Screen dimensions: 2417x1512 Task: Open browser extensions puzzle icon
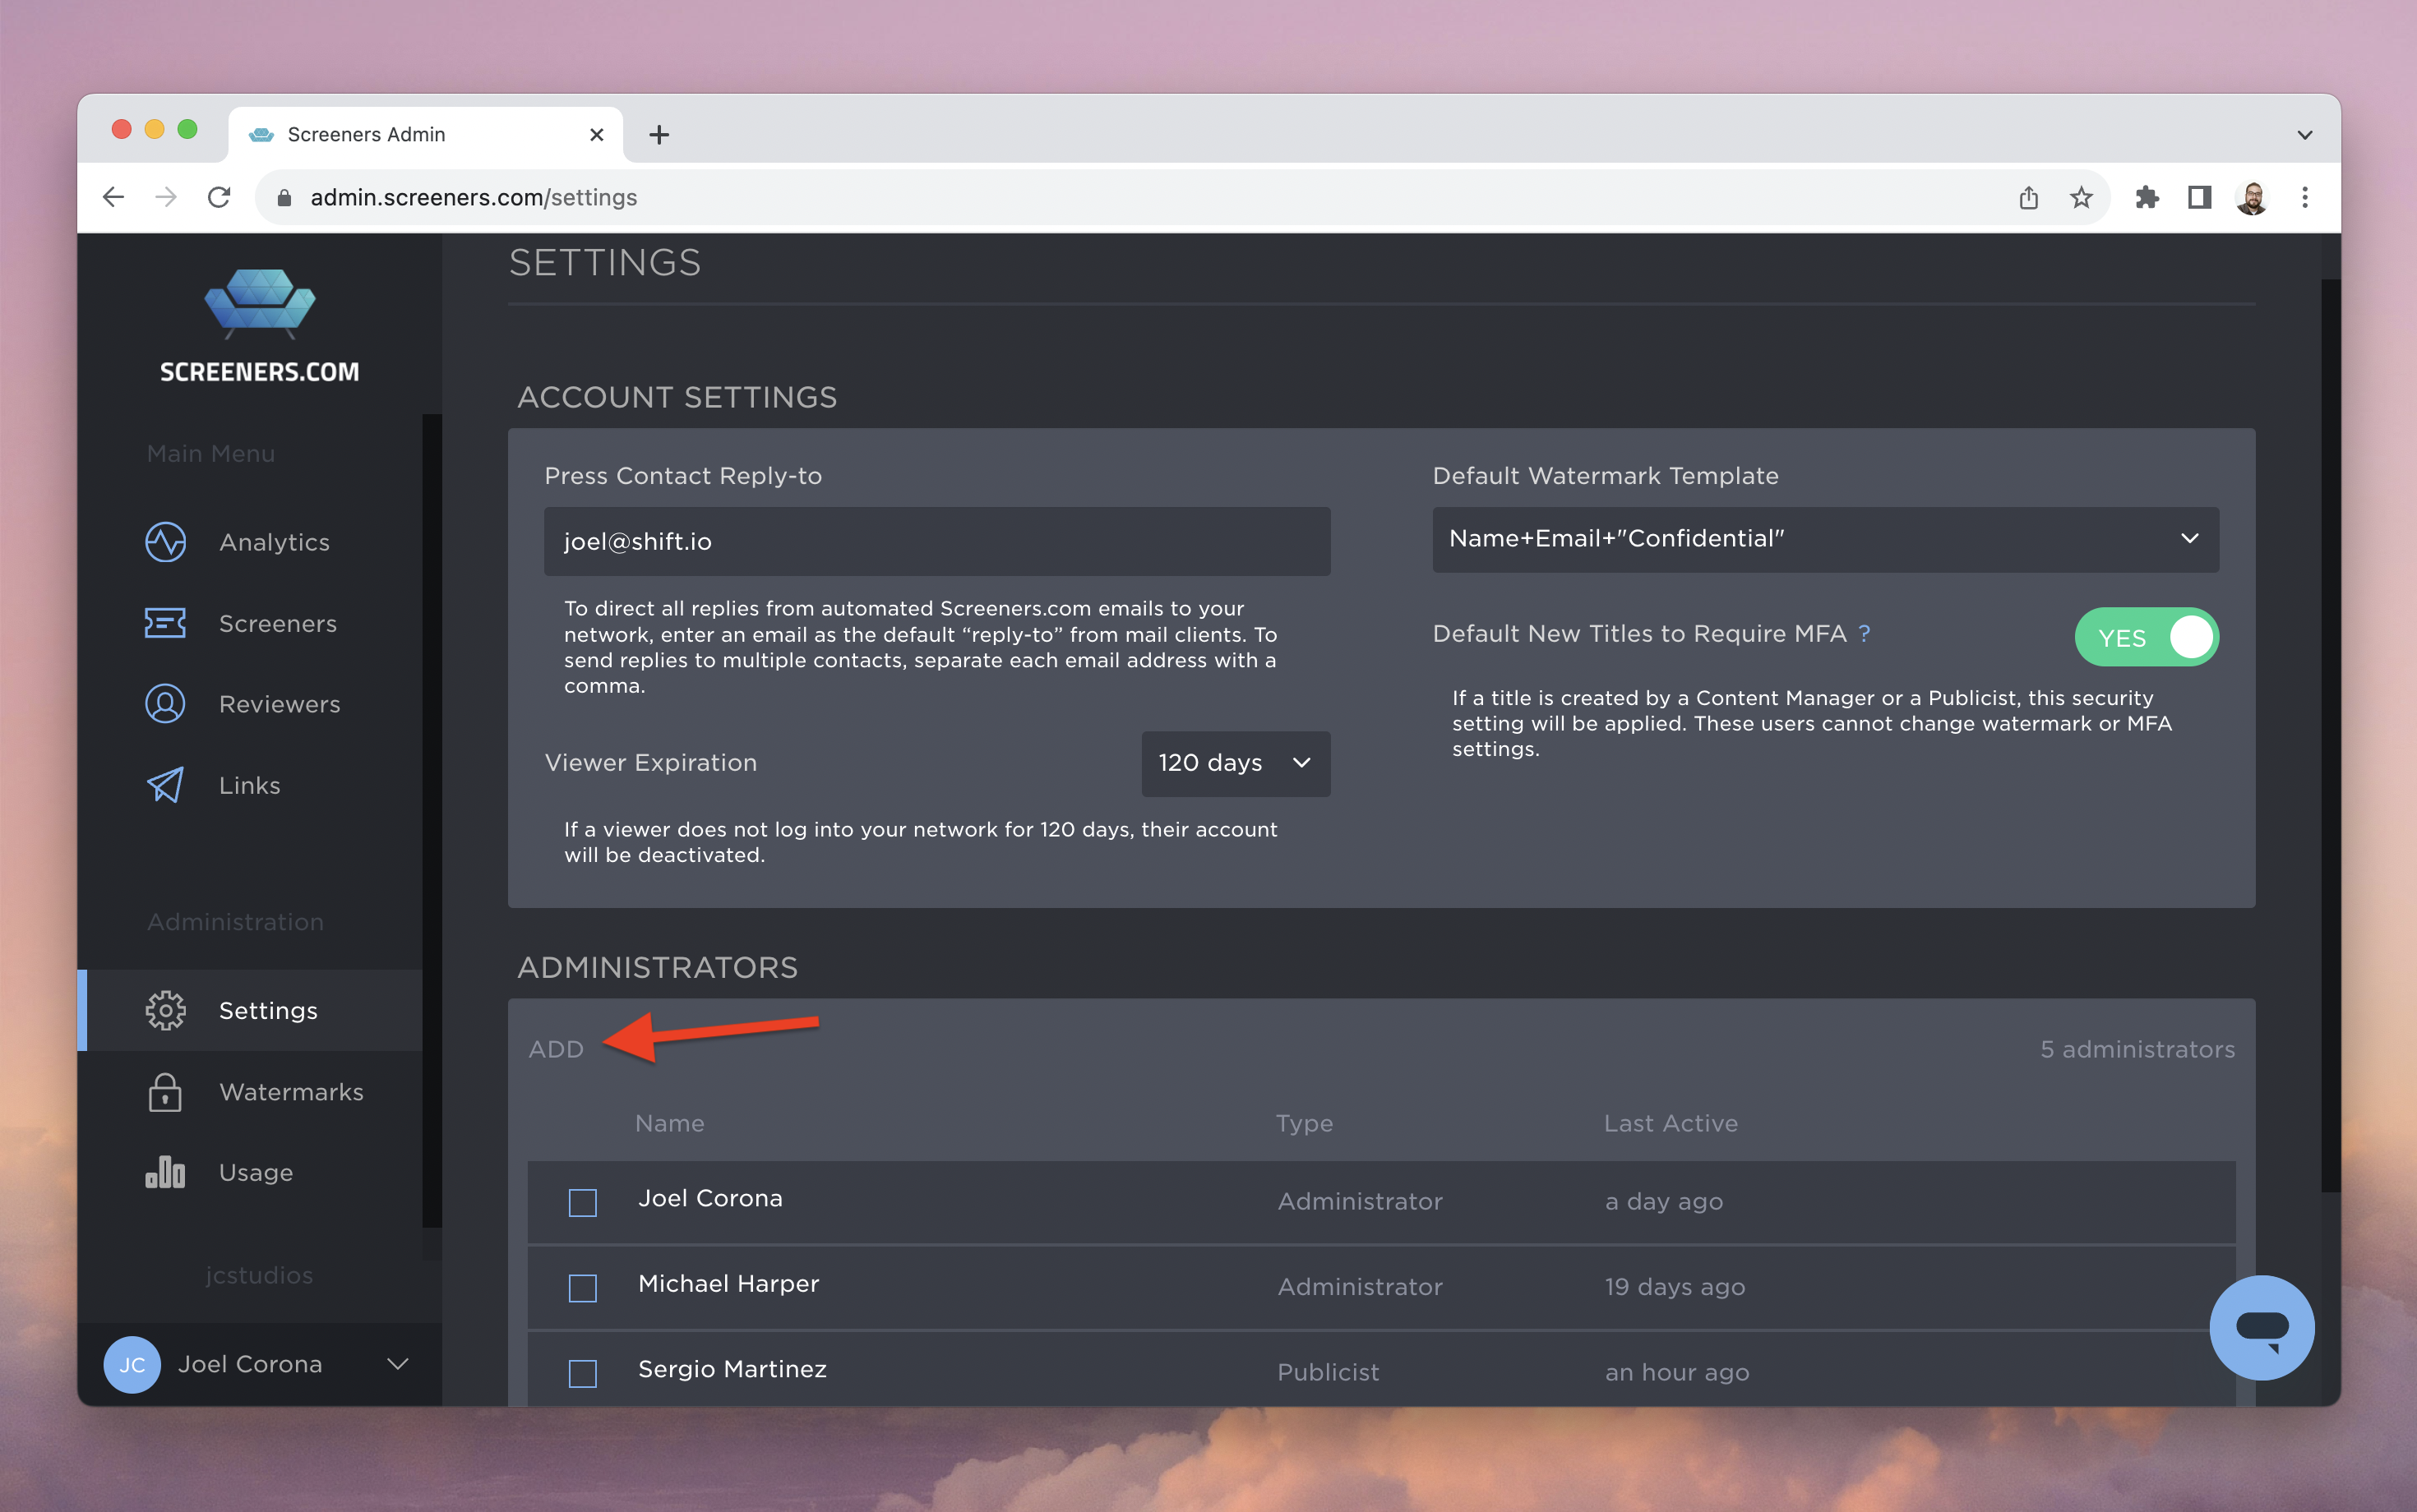2147,197
